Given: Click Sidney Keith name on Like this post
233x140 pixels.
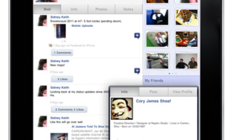Looking at the screenshot, I should [60, 118].
